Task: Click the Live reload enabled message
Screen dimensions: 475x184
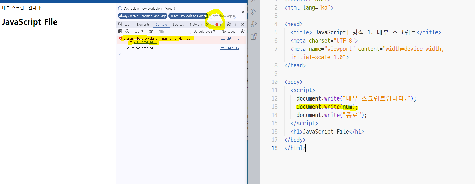Action: point(139,48)
